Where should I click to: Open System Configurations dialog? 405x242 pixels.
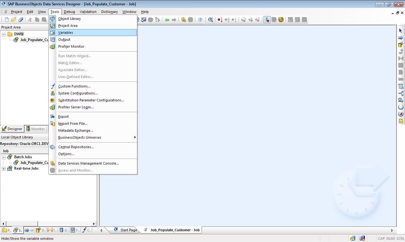[x=93, y=93]
